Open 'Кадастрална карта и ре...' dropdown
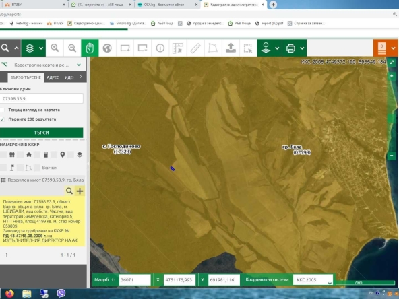The image size is (399, 299). pyautogui.click(x=42, y=65)
